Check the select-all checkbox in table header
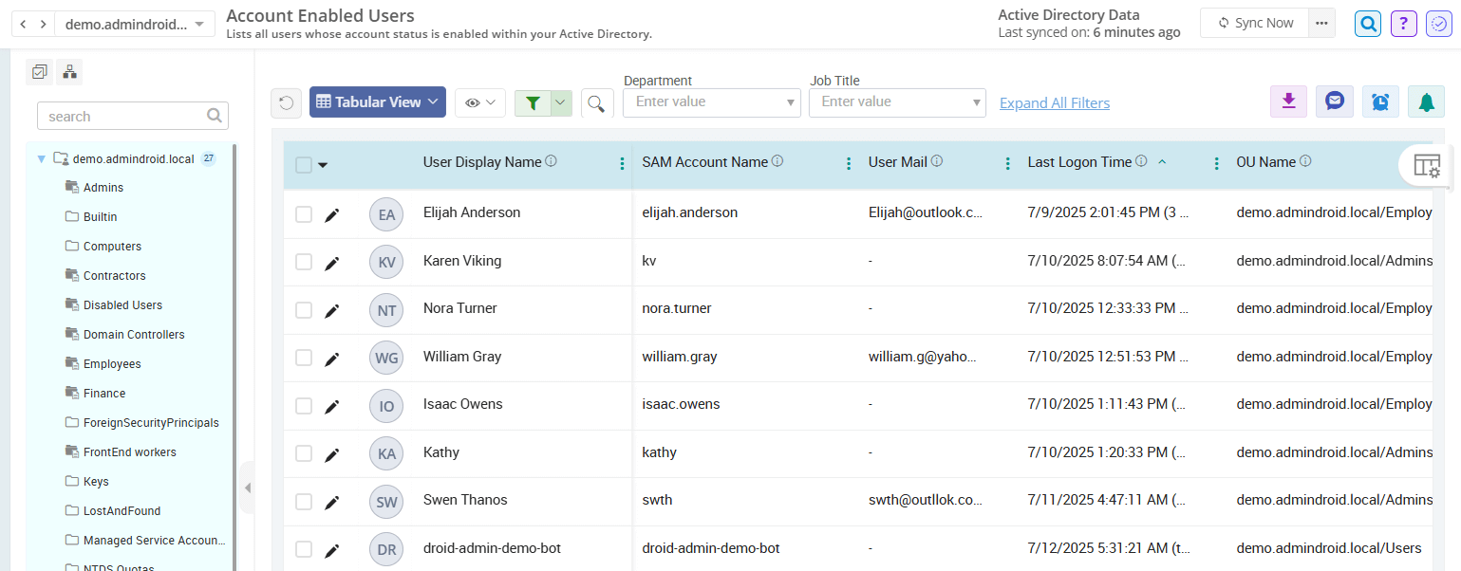The height and width of the screenshot is (571, 1461). tap(303, 163)
